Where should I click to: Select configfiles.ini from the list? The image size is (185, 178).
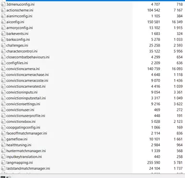17,63
